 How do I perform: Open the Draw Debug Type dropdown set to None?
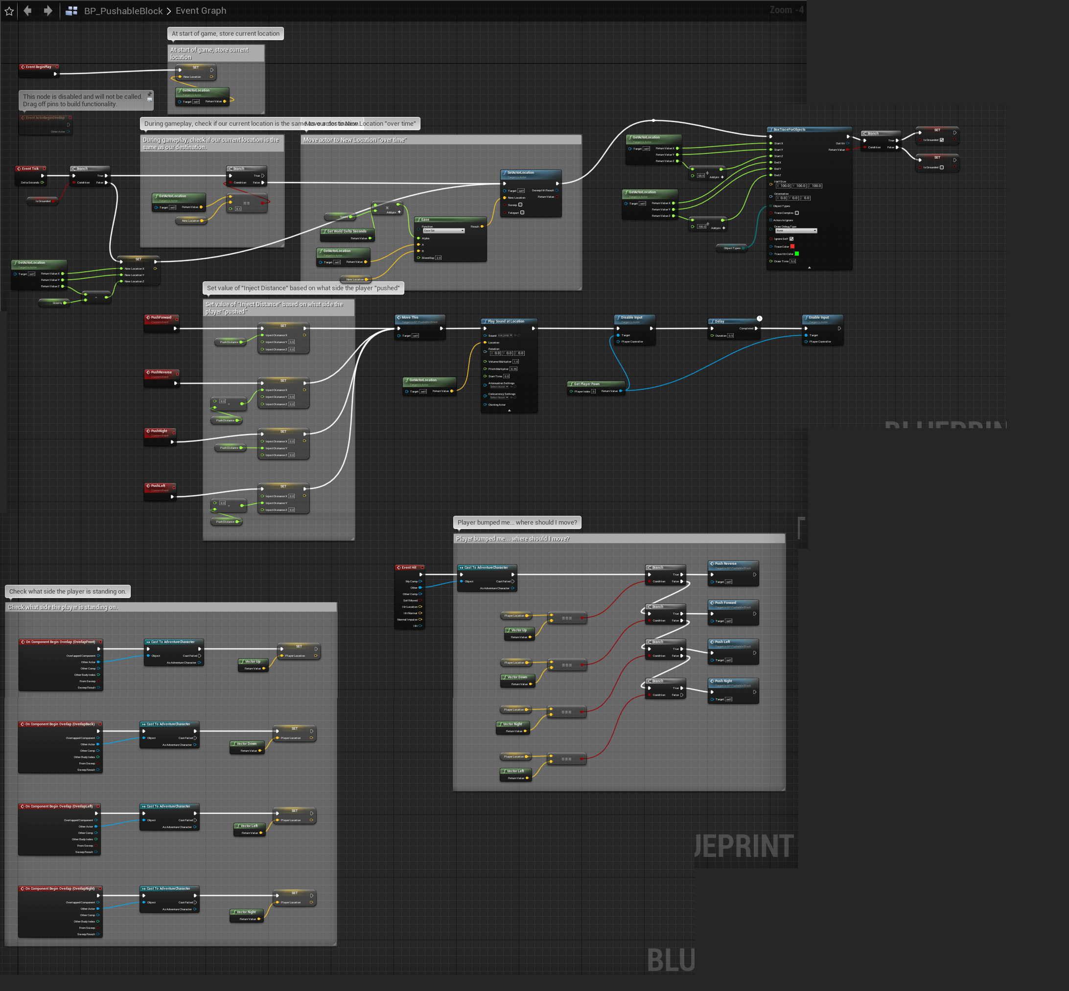pos(796,231)
